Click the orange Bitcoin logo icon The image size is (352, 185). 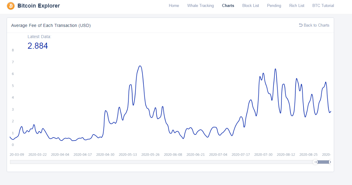point(11,6)
